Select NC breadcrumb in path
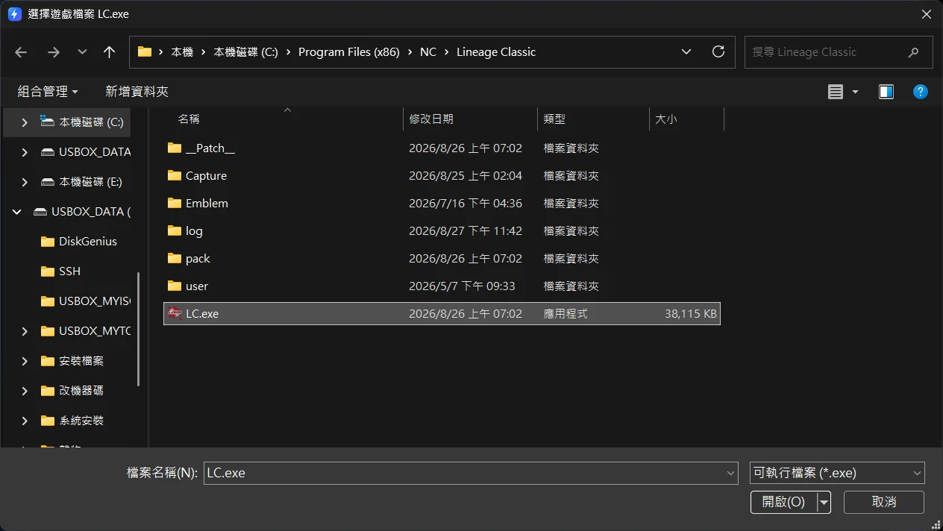The width and height of the screenshot is (943, 531). 428,52
